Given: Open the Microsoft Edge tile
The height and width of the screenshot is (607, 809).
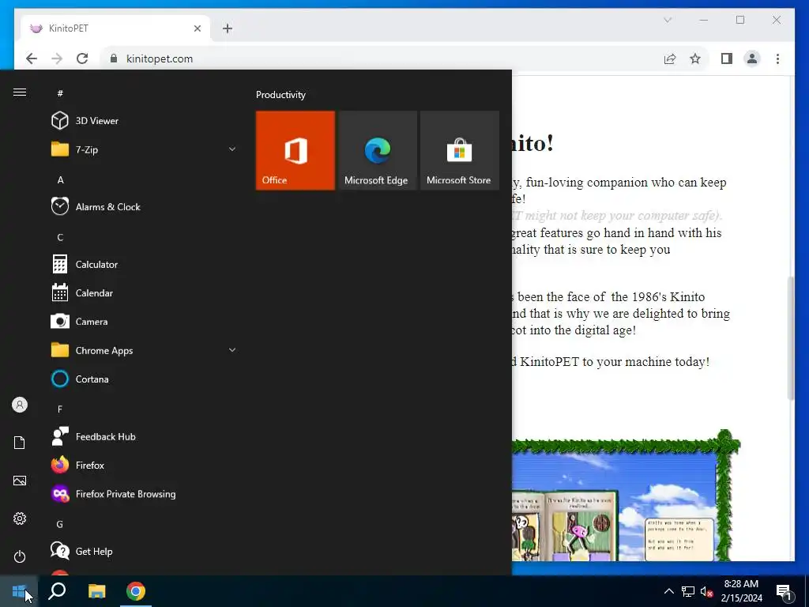Looking at the screenshot, I should (377, 150).
